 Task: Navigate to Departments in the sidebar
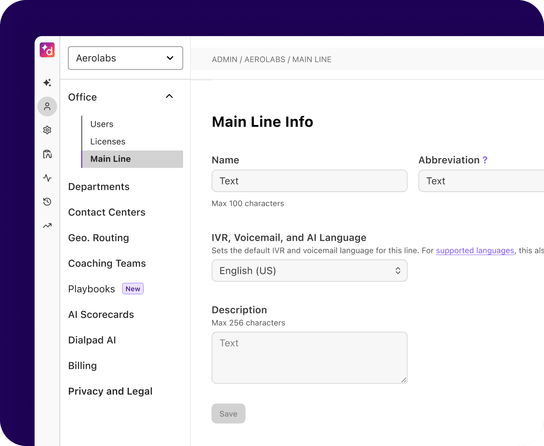[99, 186]
